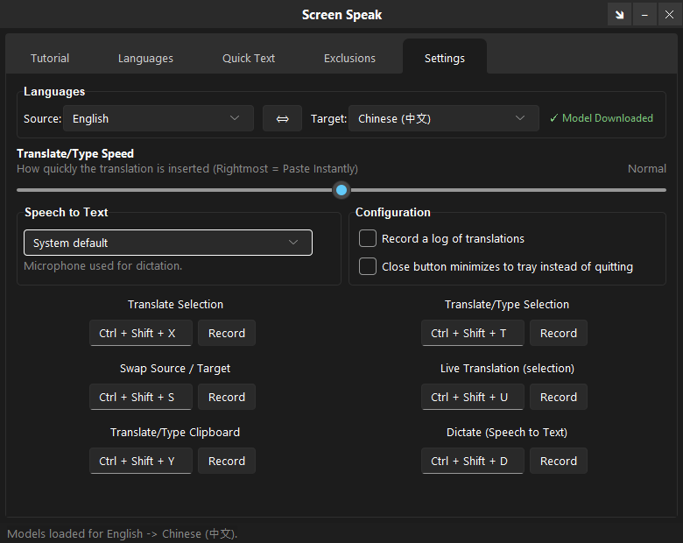Click the Translate/Type Speed heading
This screenshot has width=683, height=543.
click(75, 153)
